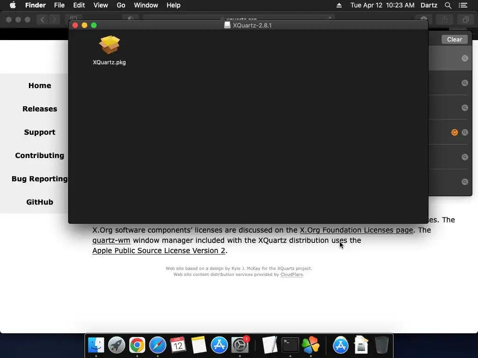Open the Dartz user menu
Screen dimensions: 478x358
pos(429,5)
